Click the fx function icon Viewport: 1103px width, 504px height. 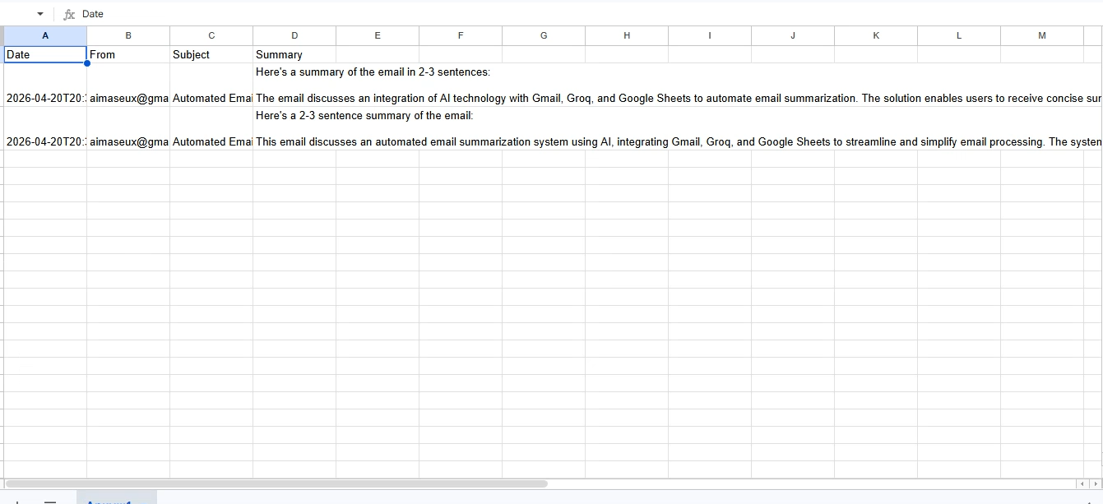click(x=69, y=14)
